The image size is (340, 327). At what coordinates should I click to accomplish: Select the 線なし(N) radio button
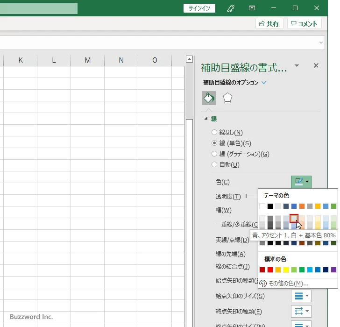(214, 132)
